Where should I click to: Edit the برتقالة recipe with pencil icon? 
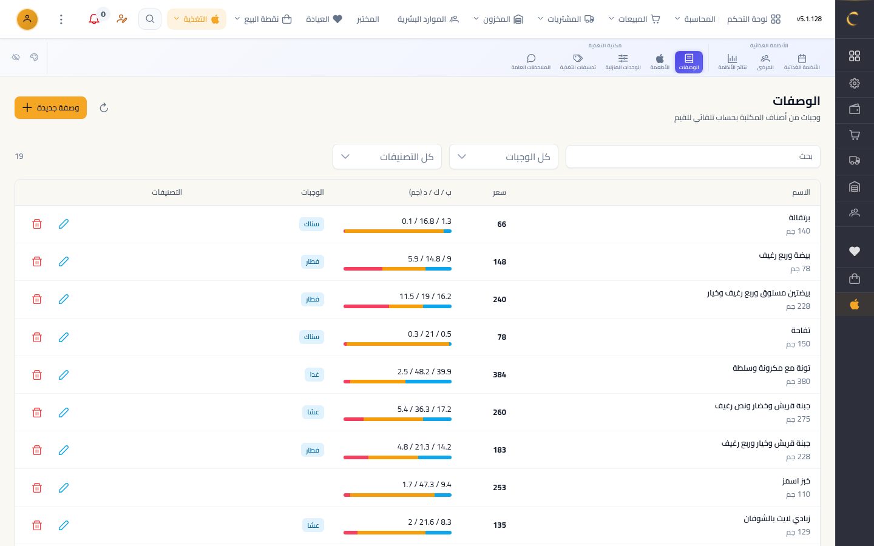64,224
